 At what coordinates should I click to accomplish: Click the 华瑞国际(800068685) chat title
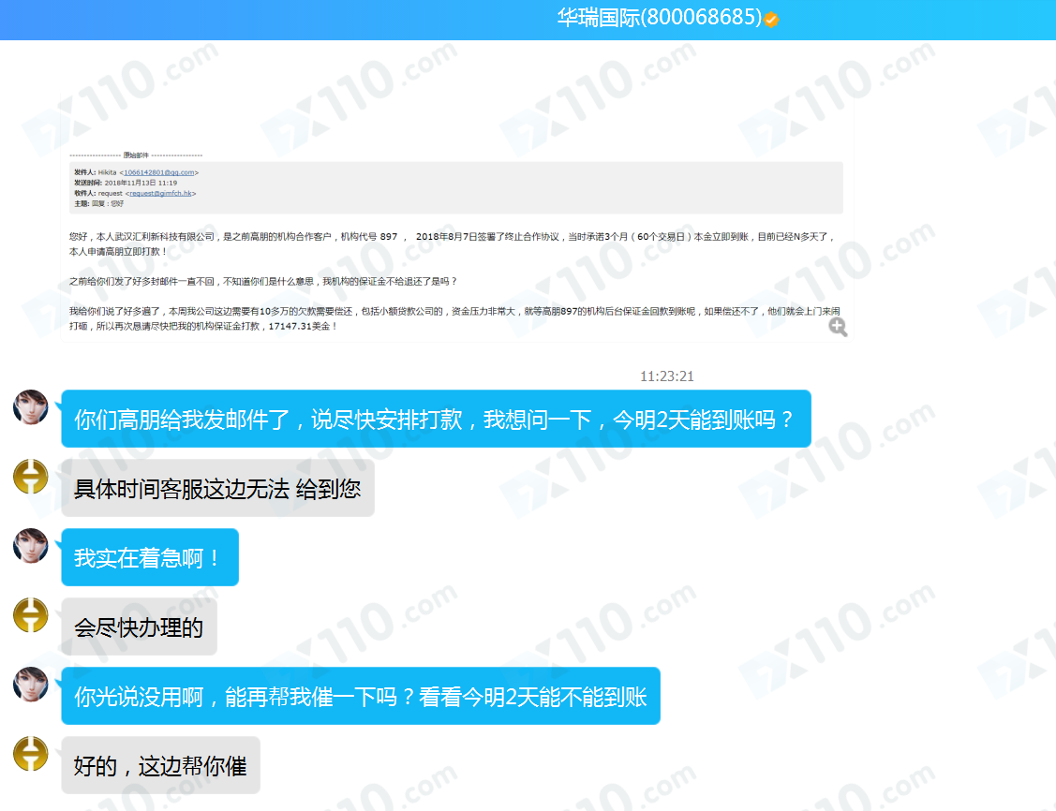tap(660, 18)
